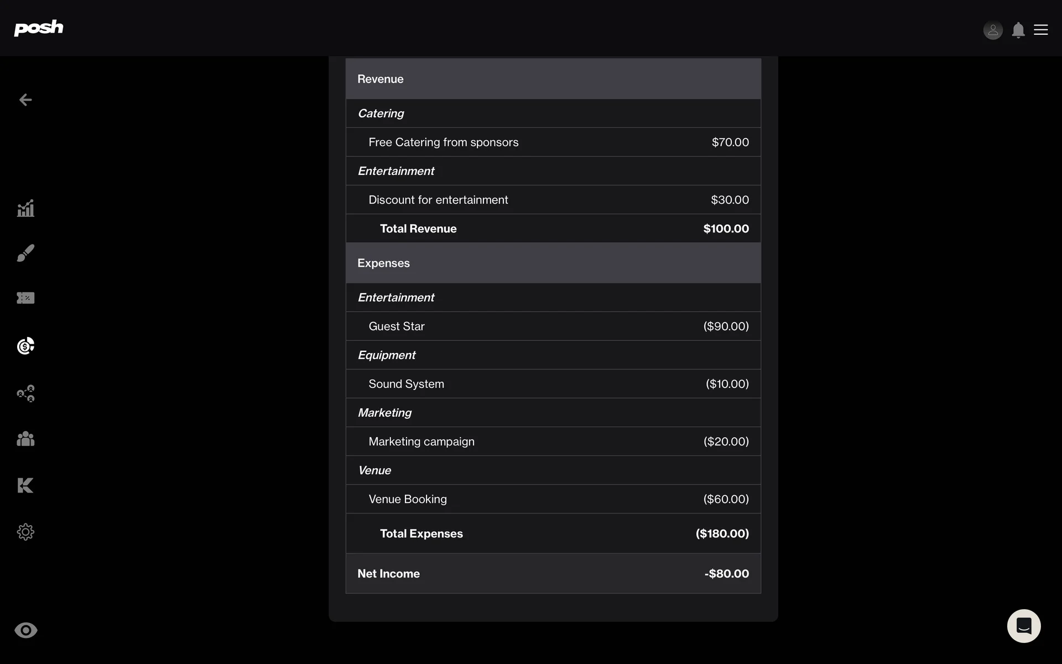Image resolution: width=1062 pixels, height=664 pixels.
Task: Open the notifications bell
Action: 1018,30
